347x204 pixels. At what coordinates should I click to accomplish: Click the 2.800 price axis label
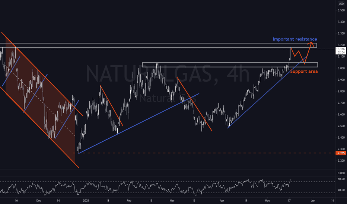341,91
